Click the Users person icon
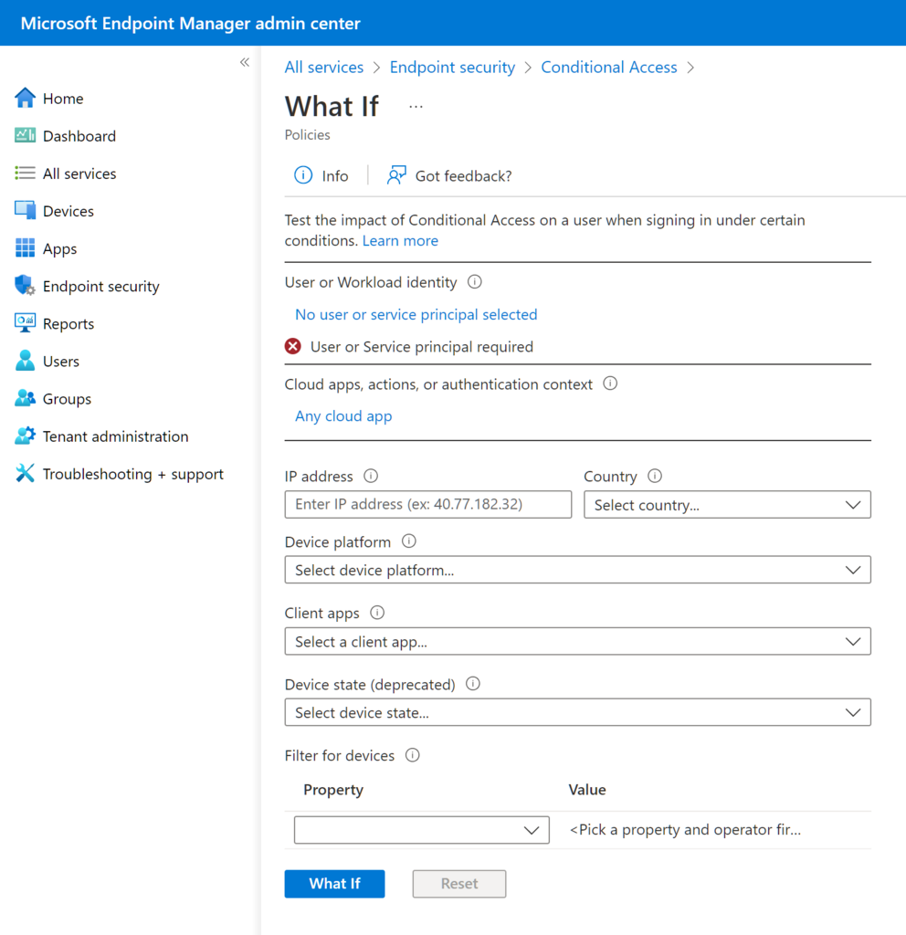The image size is (906, 935). tap(25, 361)
